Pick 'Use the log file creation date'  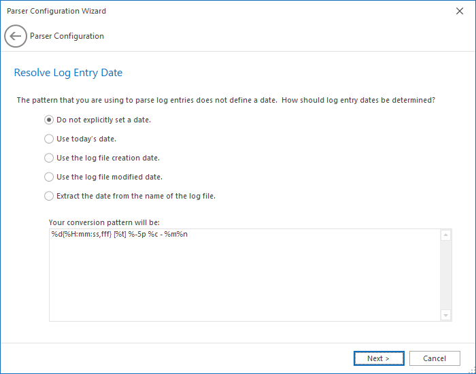48,158
